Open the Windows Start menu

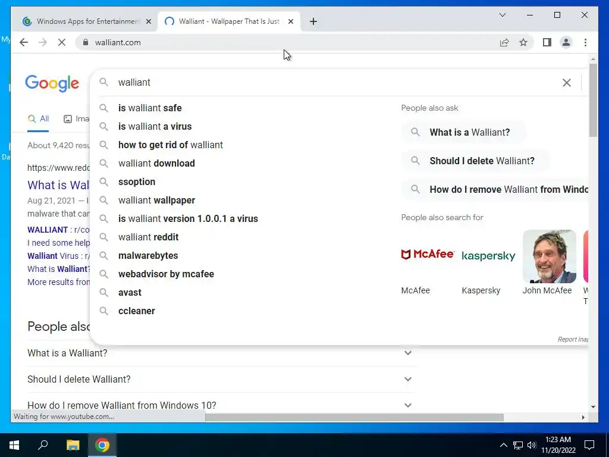[14, 445]
